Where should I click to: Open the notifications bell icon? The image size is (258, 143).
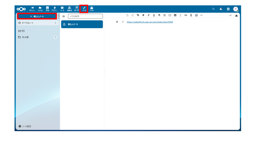[x=221, y=9]
